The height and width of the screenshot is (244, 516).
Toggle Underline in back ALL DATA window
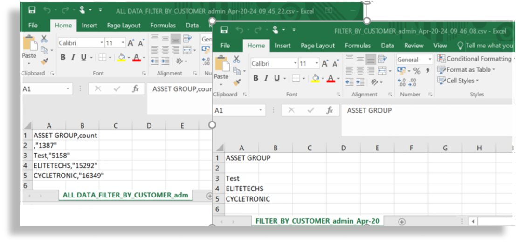[83, 58]
